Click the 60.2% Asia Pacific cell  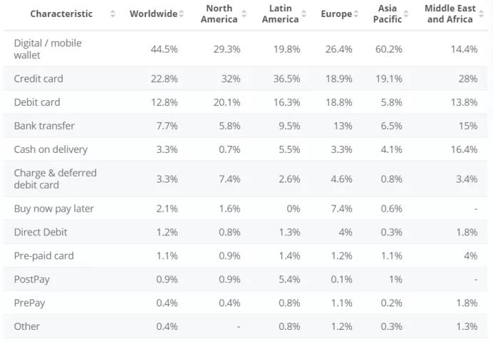coord(388,49)
